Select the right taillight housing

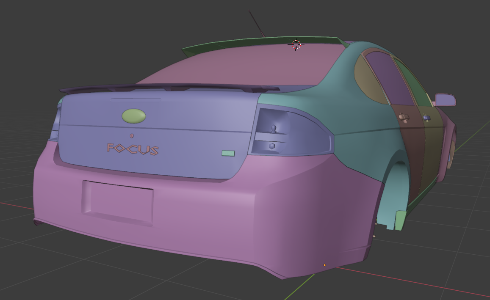tap(291, 131)
